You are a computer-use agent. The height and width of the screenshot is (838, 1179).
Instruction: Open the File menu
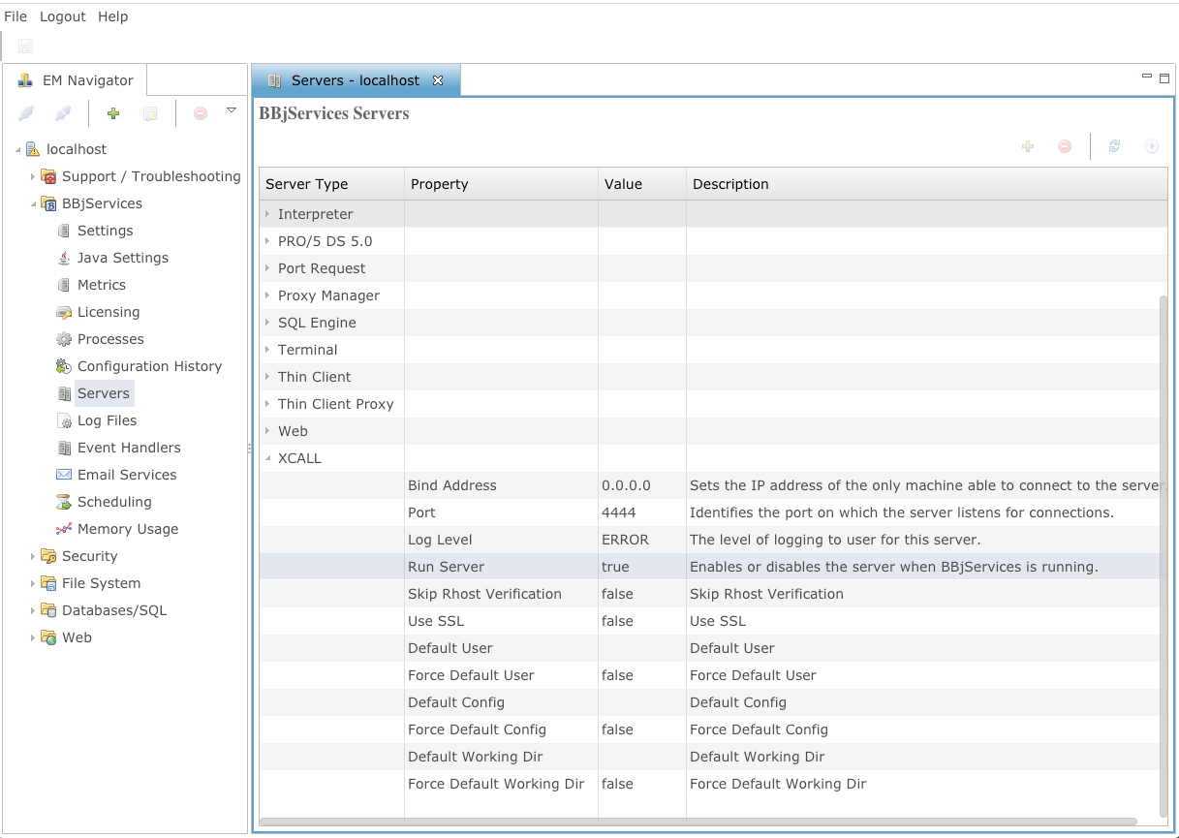click(16, 16)
